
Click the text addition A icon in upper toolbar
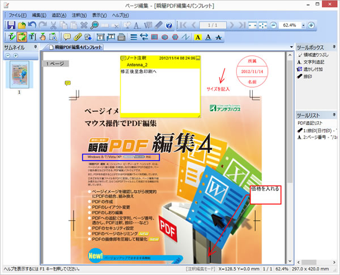pyautogui.click(x=137, y=25)
